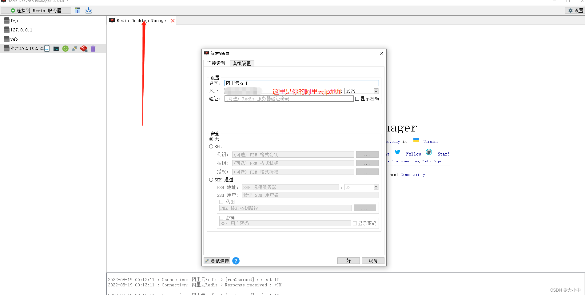Toggle 显示密码 checkbox beside SSH 用户密码

(355, 224)
